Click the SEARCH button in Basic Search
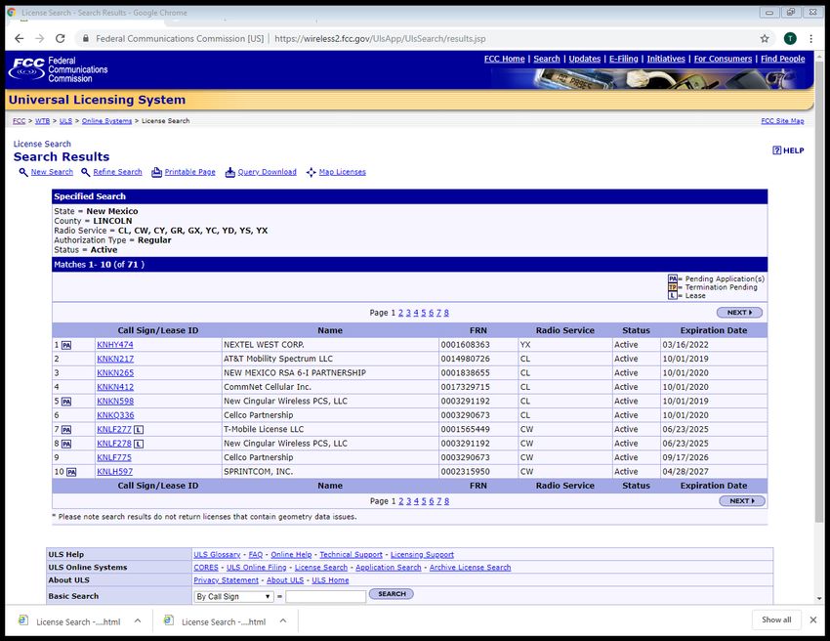 (x=392, y=594)
